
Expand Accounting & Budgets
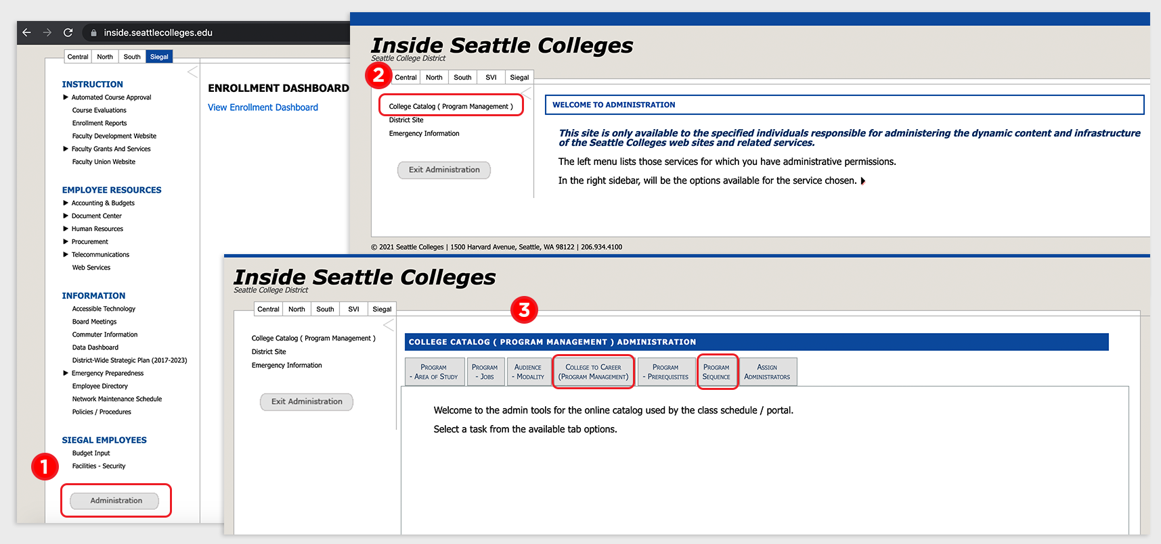[66, 203]
